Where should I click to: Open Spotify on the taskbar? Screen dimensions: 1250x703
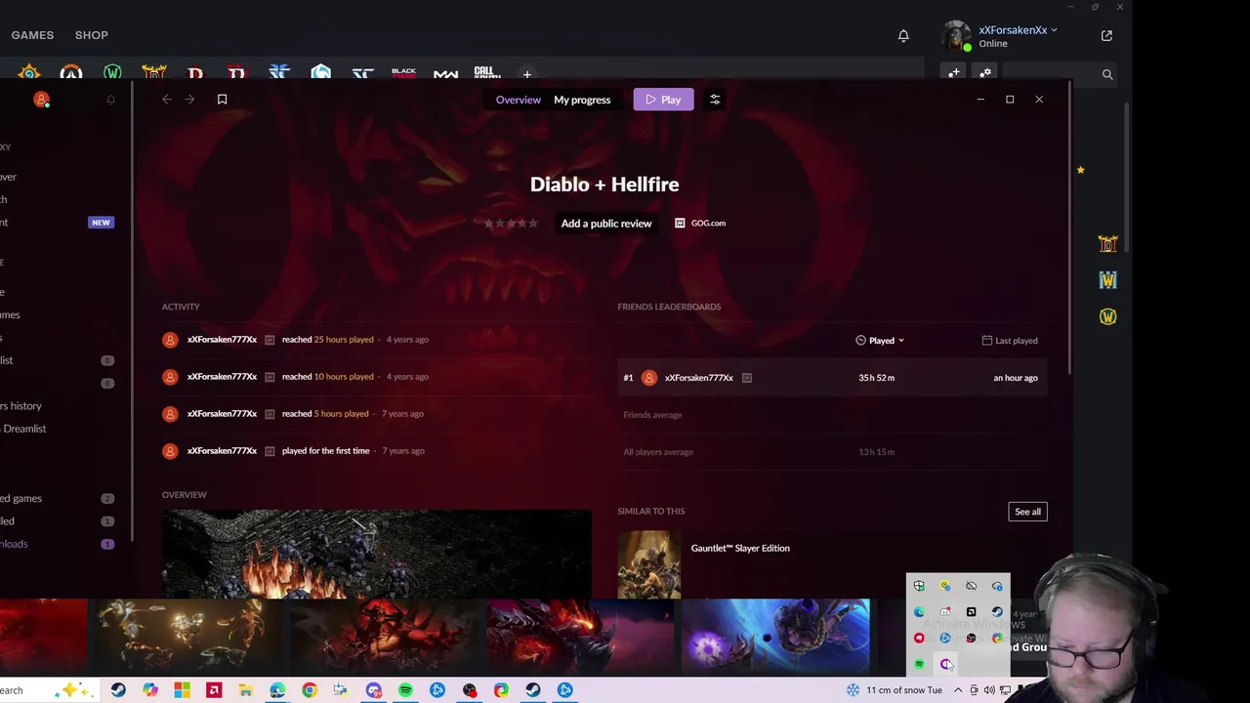[405, 690]
